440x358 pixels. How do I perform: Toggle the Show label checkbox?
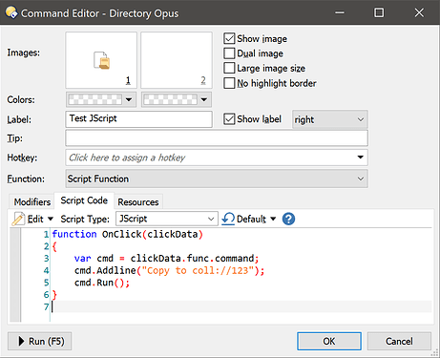pos(229,119)
